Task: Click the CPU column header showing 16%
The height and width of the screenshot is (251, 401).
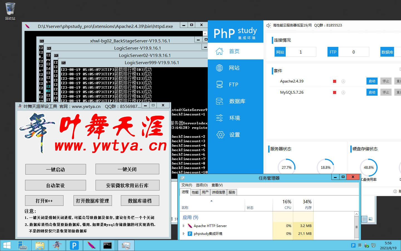Action: pos(283,204)
